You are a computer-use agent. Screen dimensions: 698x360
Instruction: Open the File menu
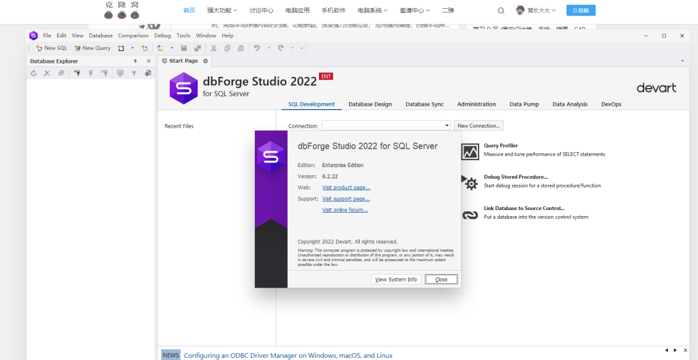(x=47, y=35)
